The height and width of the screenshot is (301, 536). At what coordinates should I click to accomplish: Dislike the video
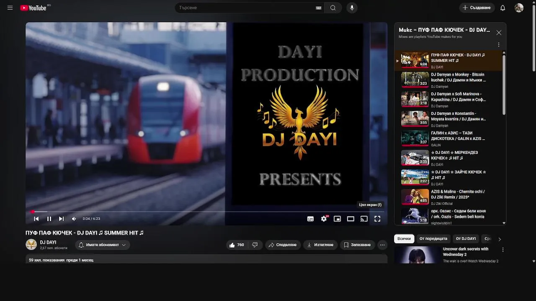255,245
